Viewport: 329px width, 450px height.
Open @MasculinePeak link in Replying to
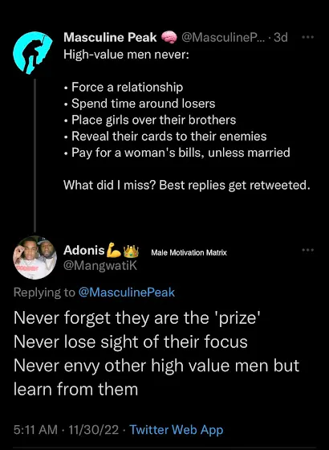click(x=126, y=292)
